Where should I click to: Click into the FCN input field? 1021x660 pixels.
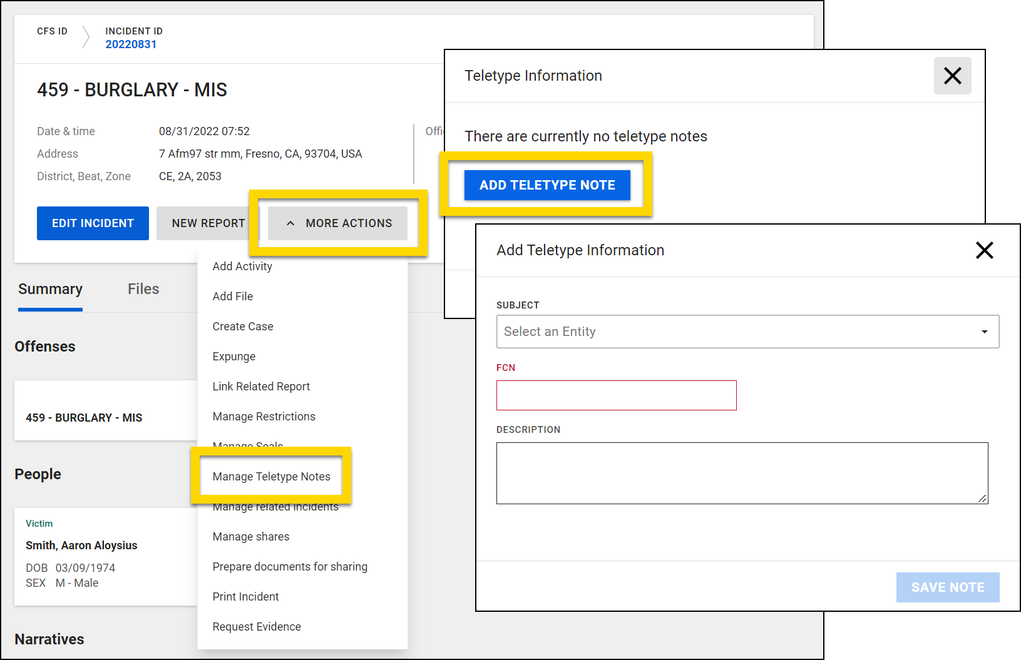616,395
